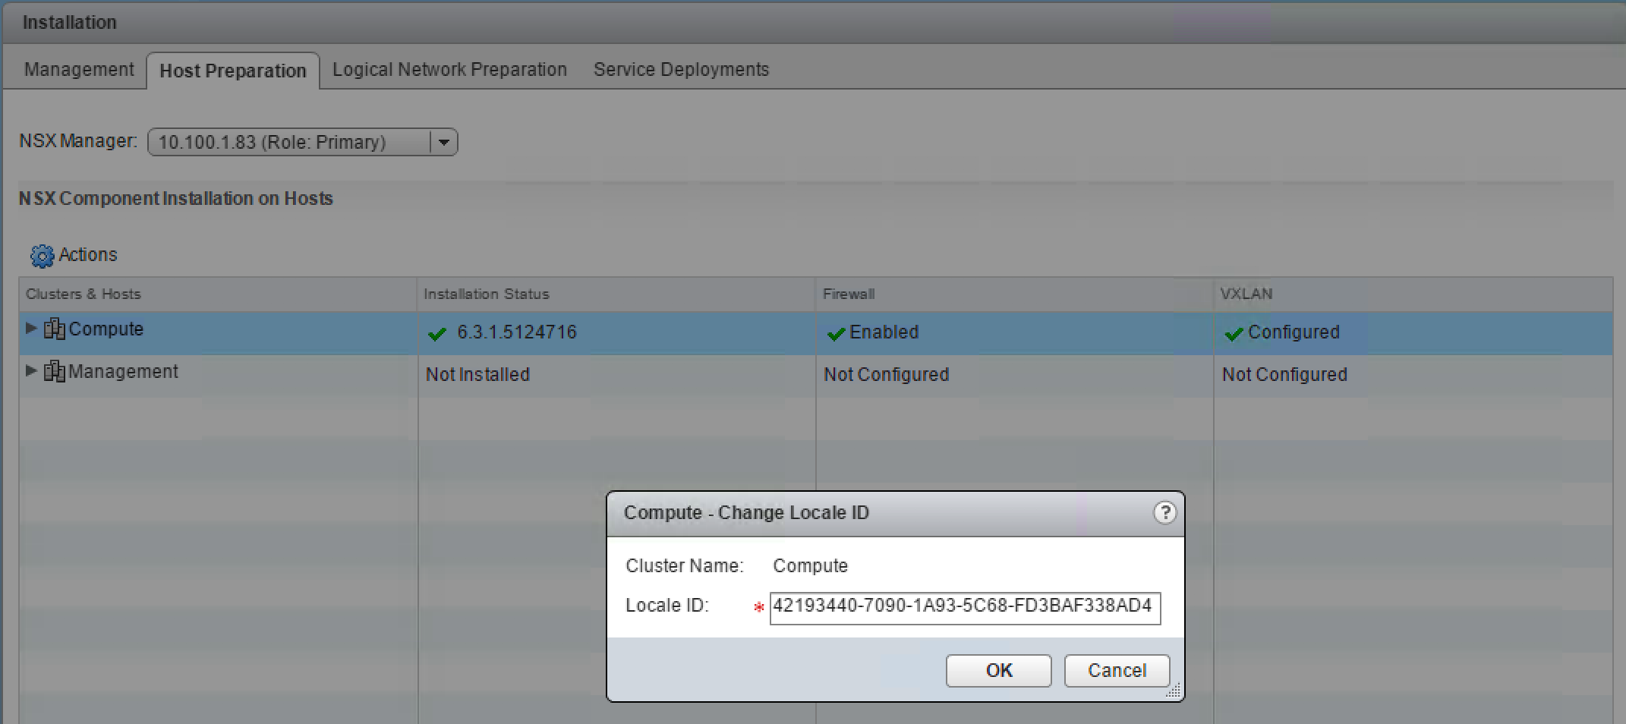The height and width of the screenshot is (724, 1626).
Task: Click the green checkmark beside version 6.3.1.5124716
Action: pyautogui.click(x=437, y=334)
